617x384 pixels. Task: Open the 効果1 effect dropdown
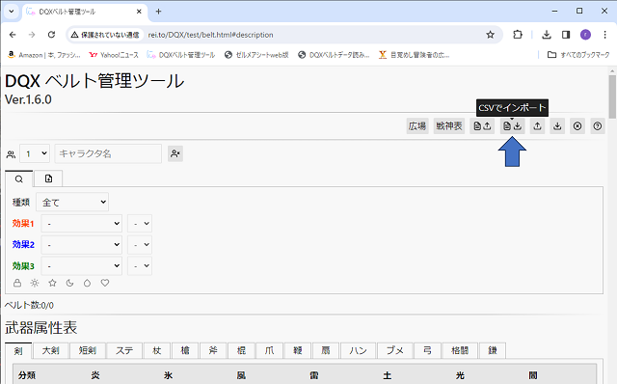point(81,223)
